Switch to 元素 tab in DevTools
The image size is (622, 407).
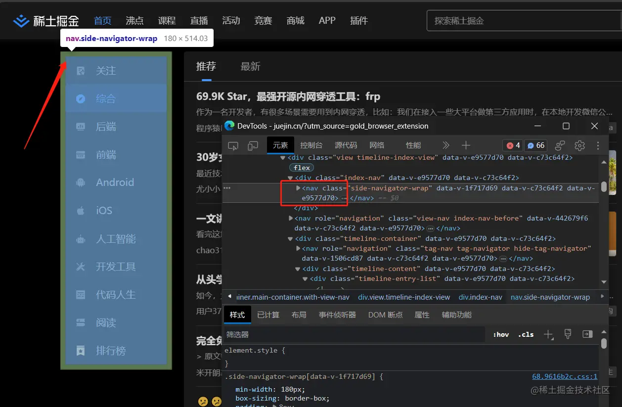tap(280, 145)
